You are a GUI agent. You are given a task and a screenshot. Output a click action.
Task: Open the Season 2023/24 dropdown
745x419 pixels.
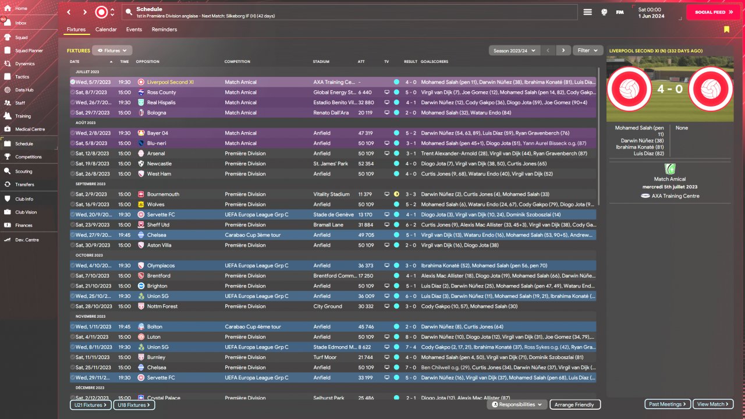(x=515, y=51)
